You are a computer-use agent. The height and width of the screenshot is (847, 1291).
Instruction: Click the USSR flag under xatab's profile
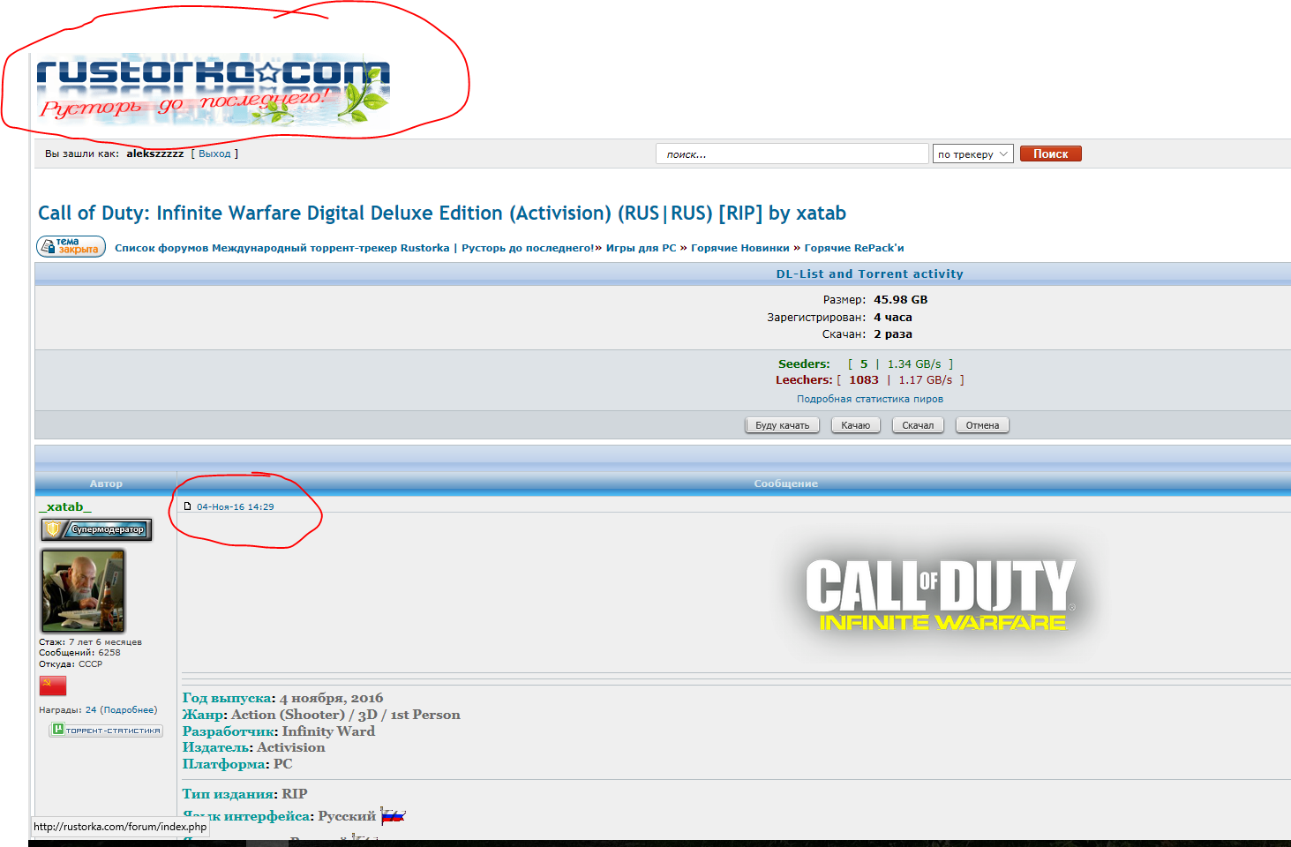pos(53,686)
